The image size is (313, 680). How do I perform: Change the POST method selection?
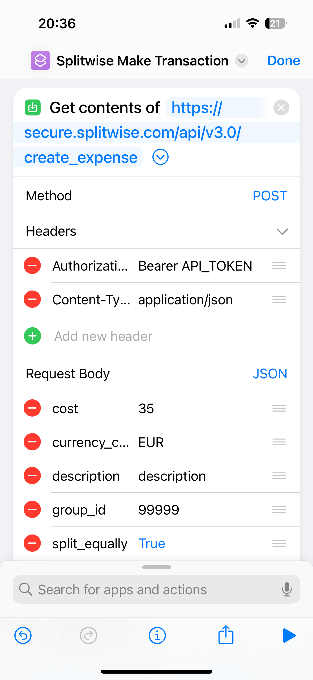point(269,196)
